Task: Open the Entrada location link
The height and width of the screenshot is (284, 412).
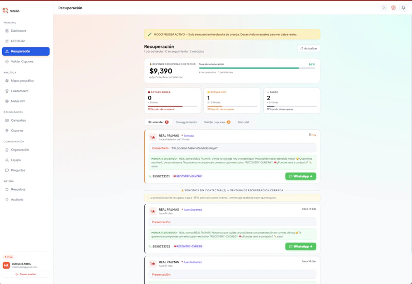Action: pyautogui.click(x=187, y=136)
